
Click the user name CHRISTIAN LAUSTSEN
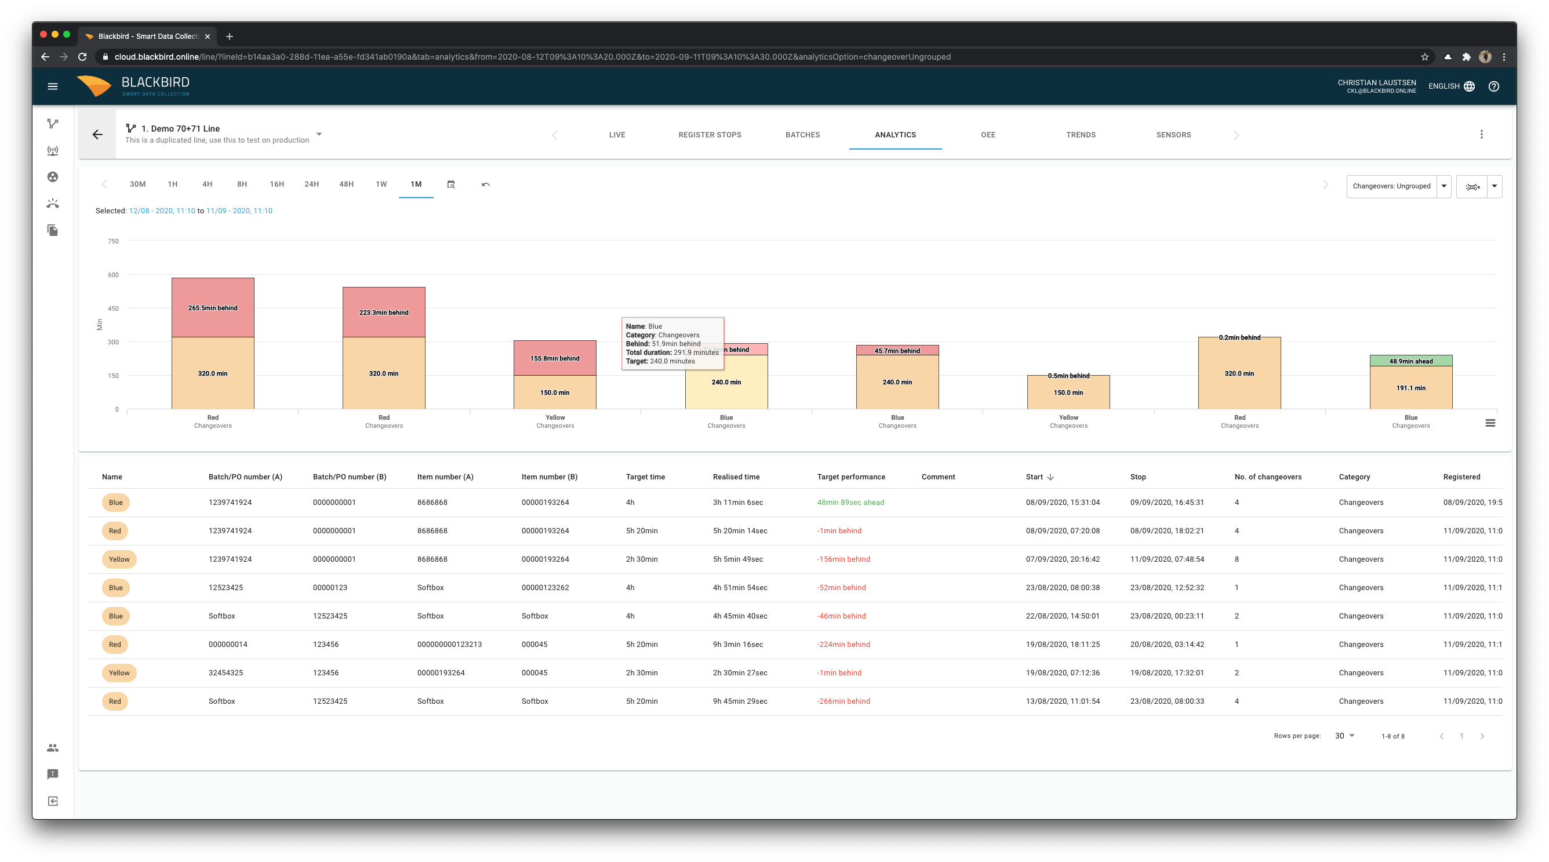point(1376,83)
